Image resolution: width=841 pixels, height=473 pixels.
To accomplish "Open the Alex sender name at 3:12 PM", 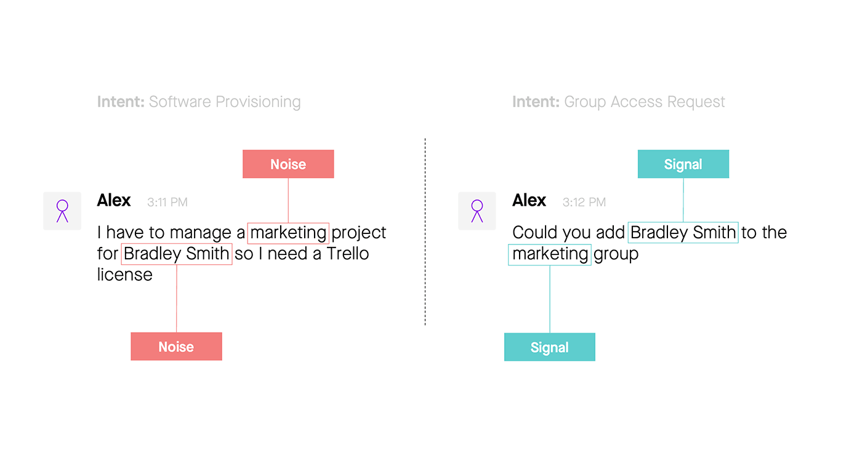I will pyautogui.click(x=529, y=201).
